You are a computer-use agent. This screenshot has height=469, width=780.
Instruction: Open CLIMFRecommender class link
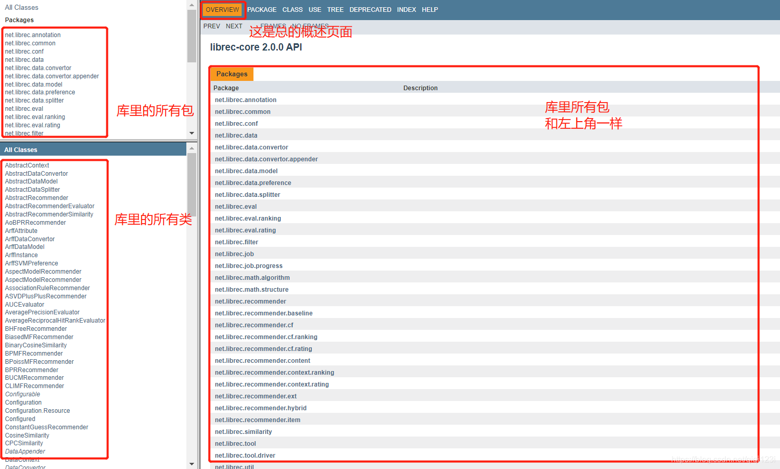[x=35, y=386]
